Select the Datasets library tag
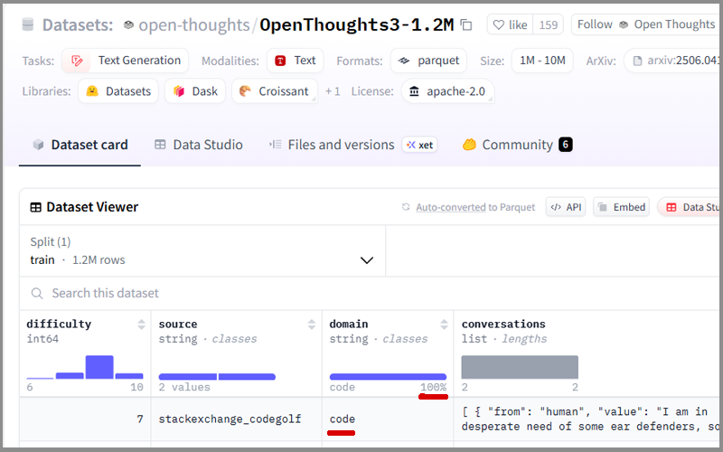Screen dimensions: 723x452 point(118,91)
